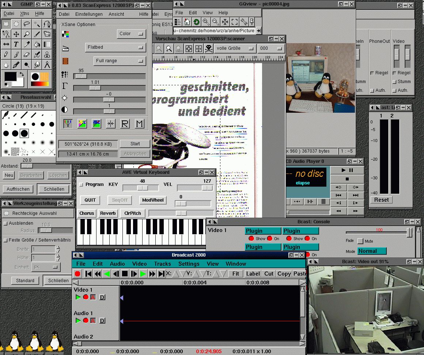This screenshot has width=424, height=355.
Task: Enable the Ausblenden checkbox
Action: [x=5, y=223]
